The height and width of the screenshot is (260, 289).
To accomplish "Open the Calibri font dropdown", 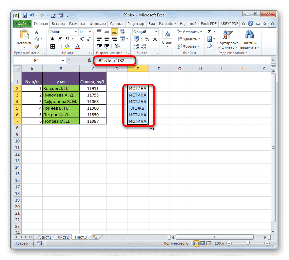I will coord(63,32).
